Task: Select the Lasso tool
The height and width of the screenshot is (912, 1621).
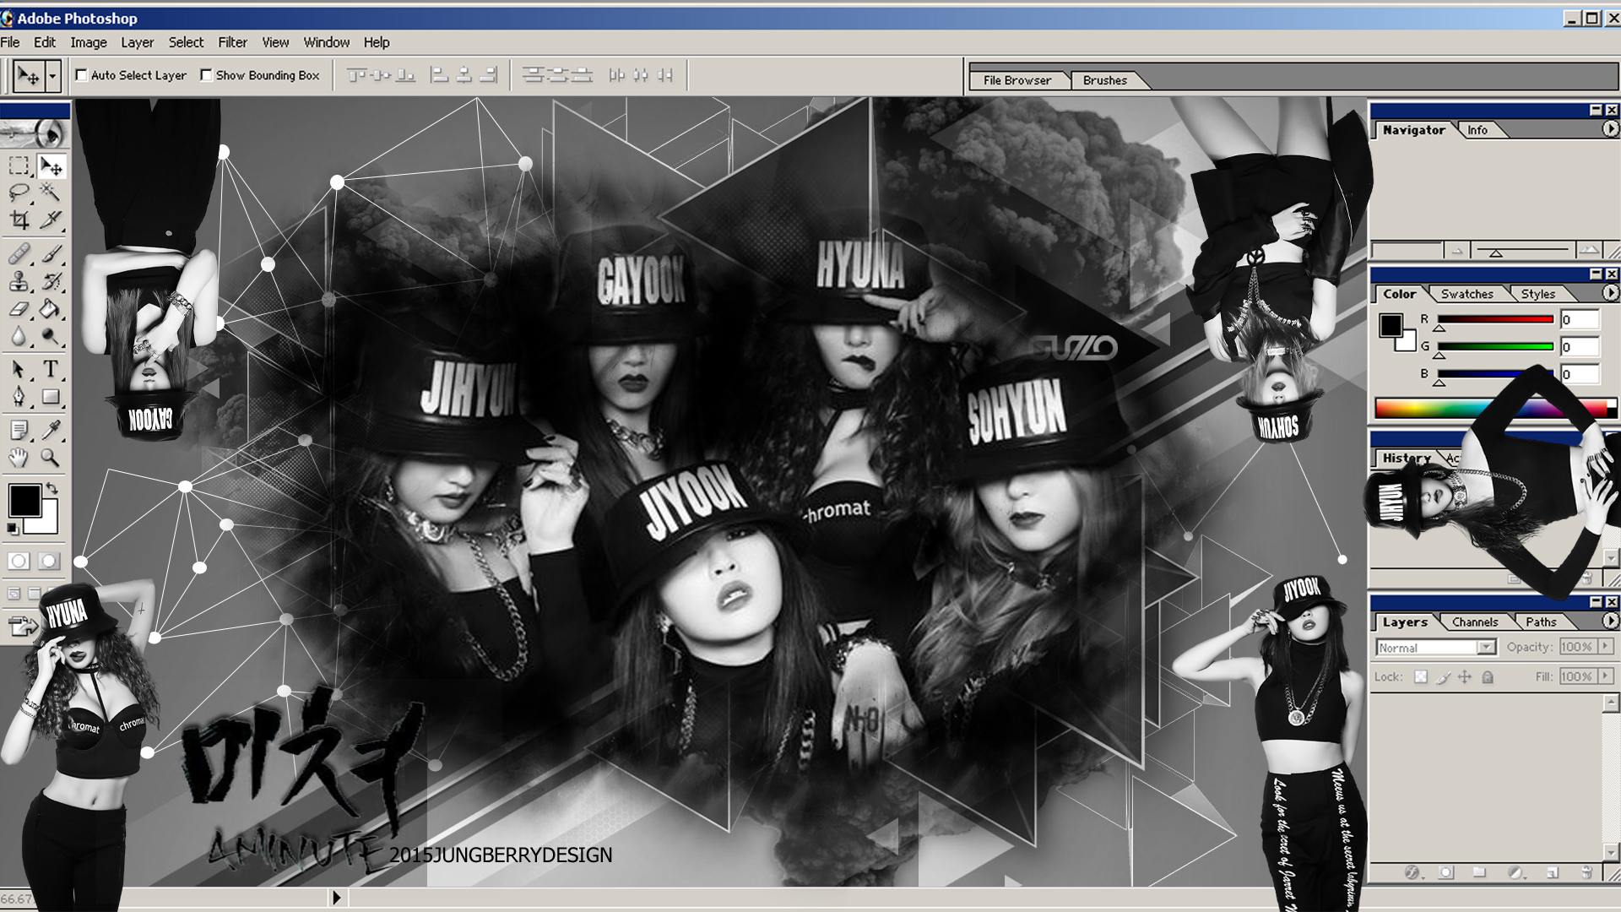Action: [19, 193]
